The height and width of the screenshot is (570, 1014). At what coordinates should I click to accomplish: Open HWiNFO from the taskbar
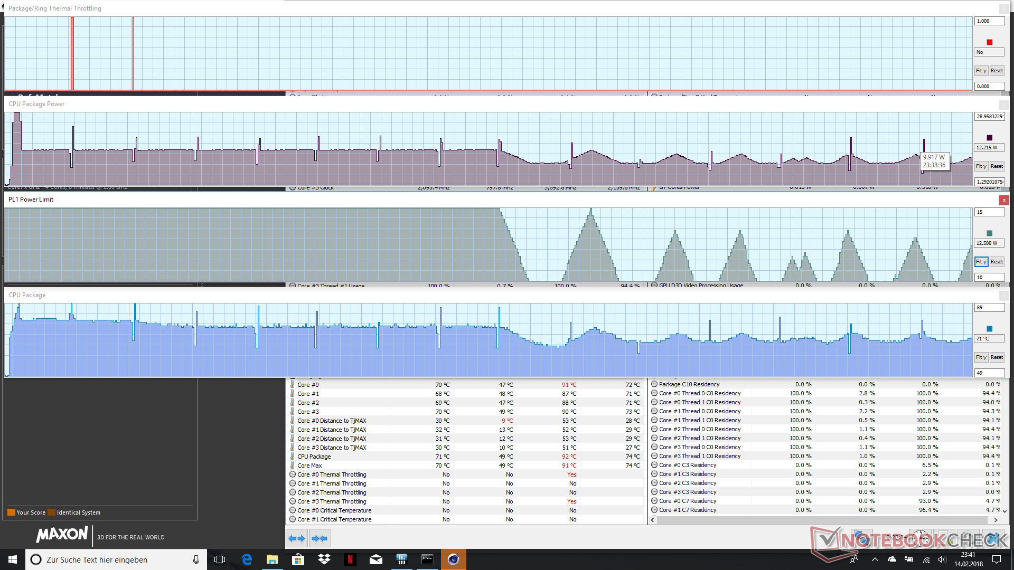(x=401, y=559)
